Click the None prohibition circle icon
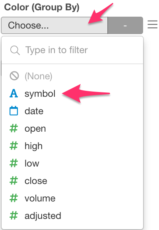159x230 pixels. pyautogui.click(x=14, y=76)
